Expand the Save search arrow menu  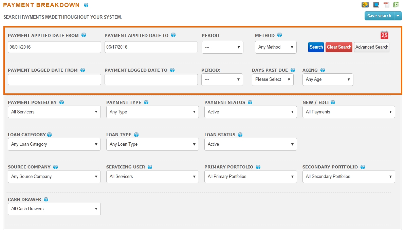point(398,16)
